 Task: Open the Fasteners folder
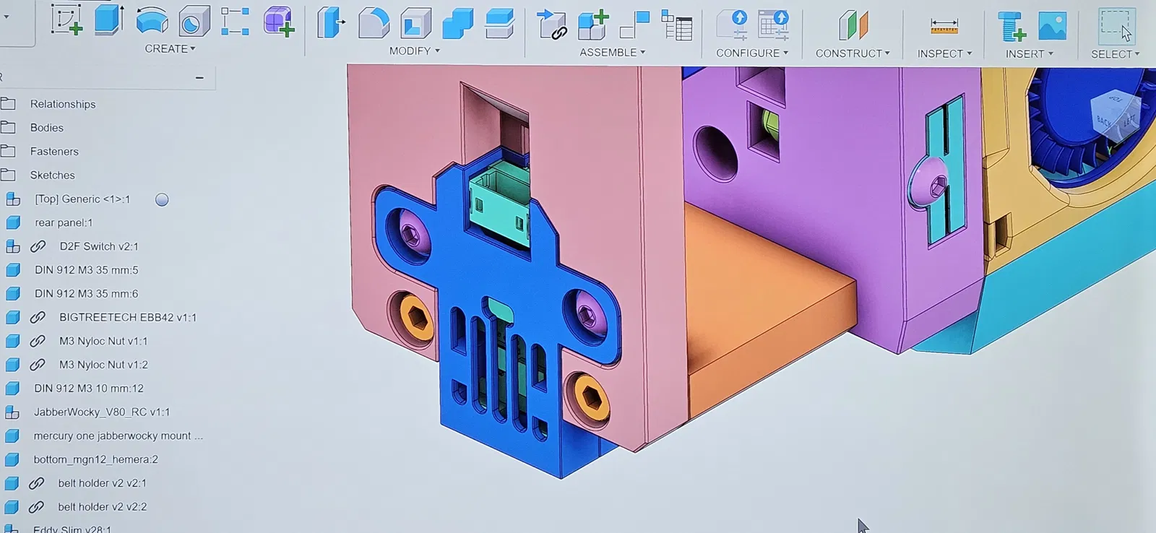(54, 152)
